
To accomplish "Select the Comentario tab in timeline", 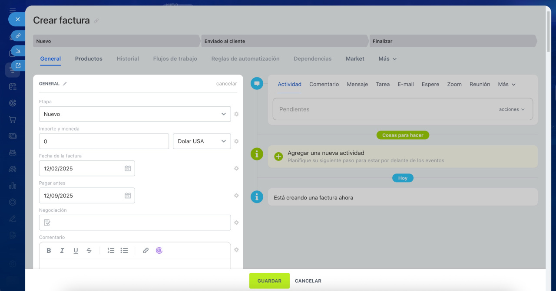I will pos(324,84).
